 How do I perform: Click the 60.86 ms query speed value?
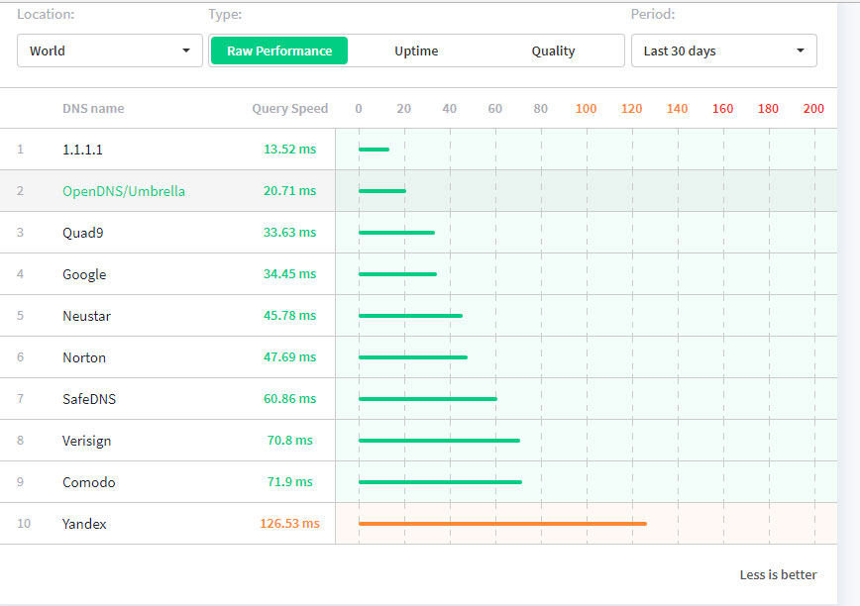[x=289, y=399]
